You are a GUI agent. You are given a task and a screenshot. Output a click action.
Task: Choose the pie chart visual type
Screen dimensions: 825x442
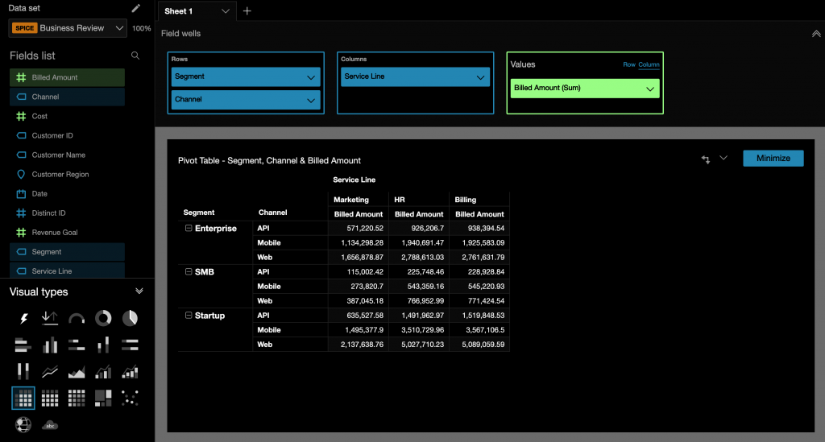[x=130, y=319]
